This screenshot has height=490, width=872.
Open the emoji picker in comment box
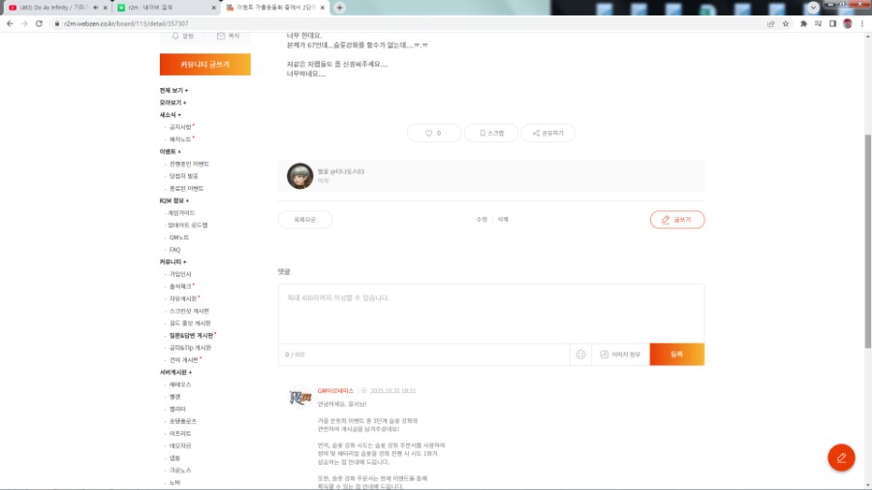[580, 354]
